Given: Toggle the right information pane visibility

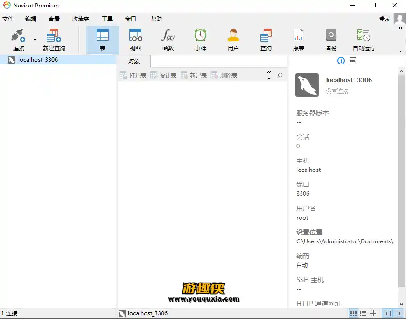Looking at the screenshot, I should pos(399,313).
